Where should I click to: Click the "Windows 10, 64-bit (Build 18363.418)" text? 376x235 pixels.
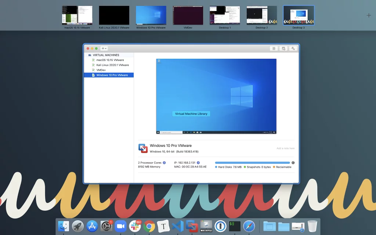pos(174,152)
